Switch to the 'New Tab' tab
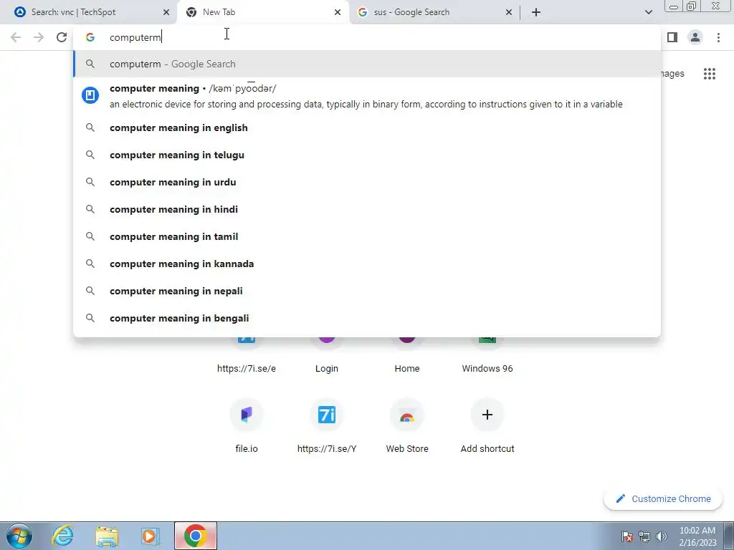This screenshot has height=550, width=734. (x=262, y=13)
